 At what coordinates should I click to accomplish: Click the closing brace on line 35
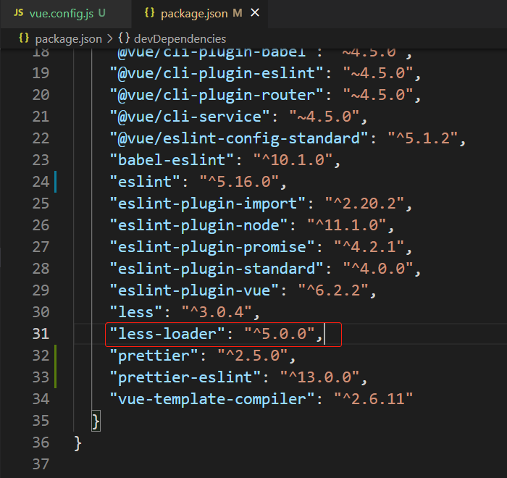click(x=96, y=421)
